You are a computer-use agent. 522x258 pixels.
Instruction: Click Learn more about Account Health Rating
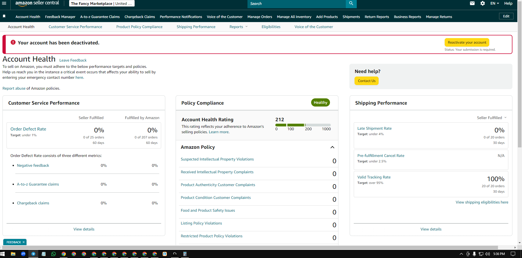coord(219,132)
